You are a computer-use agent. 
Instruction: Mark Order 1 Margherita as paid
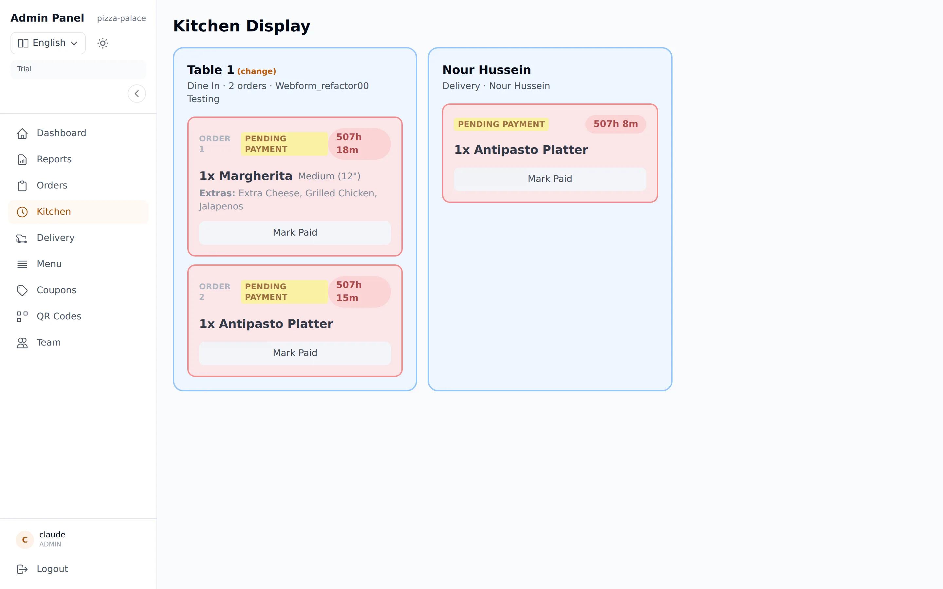tap(295, 233)
